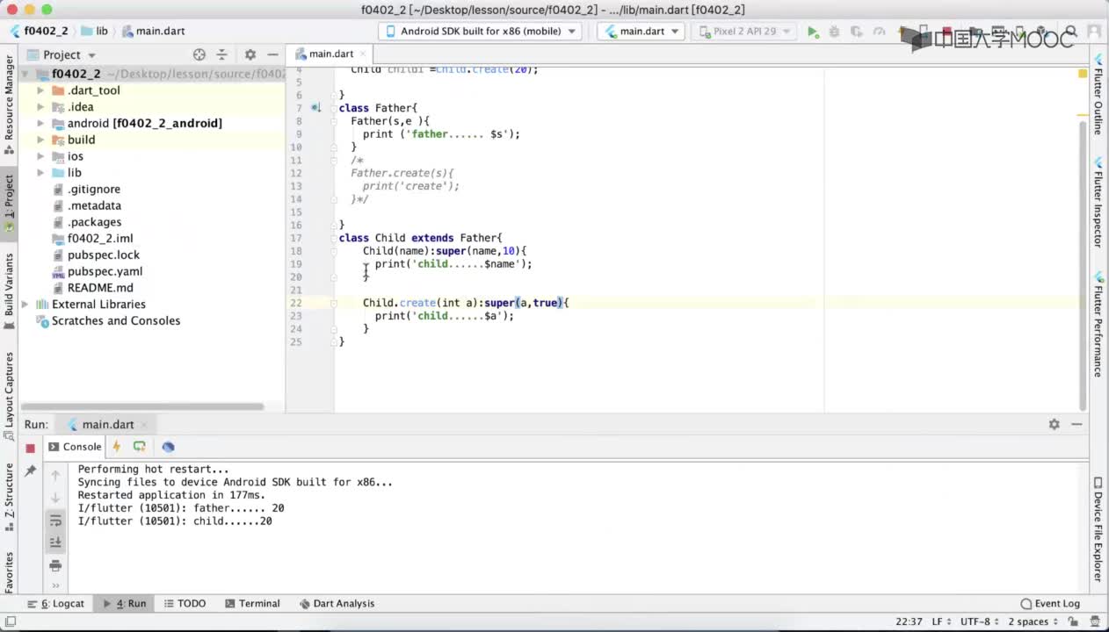The image size is (1109, 632).
Task: Toggle the Build Variants tool window
Action: coord(10,292)
